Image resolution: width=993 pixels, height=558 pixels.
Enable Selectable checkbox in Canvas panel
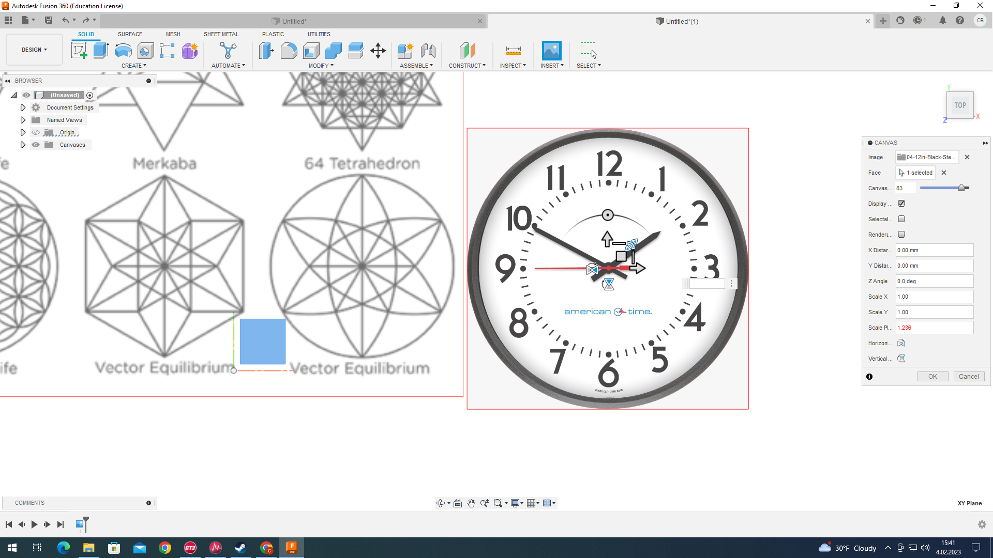pos(901,219)
